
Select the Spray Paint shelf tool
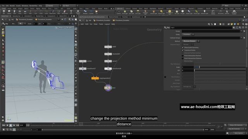[x=65, y=12]
